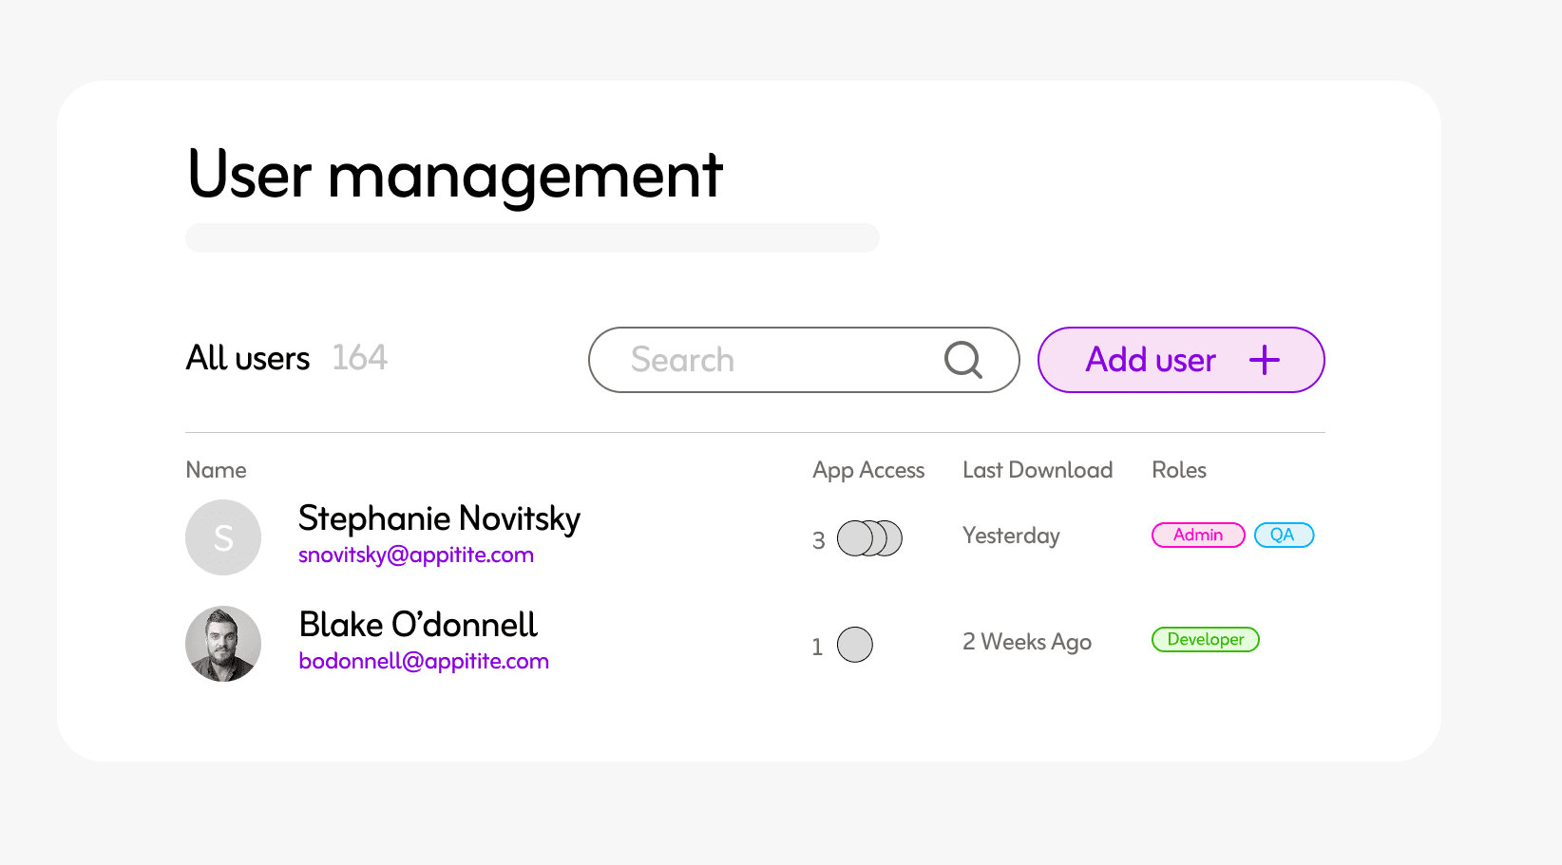The width and height of the screenshot is (1562, 865).
Task: Expand the Roles column header
Action: tap(1178, 469)
